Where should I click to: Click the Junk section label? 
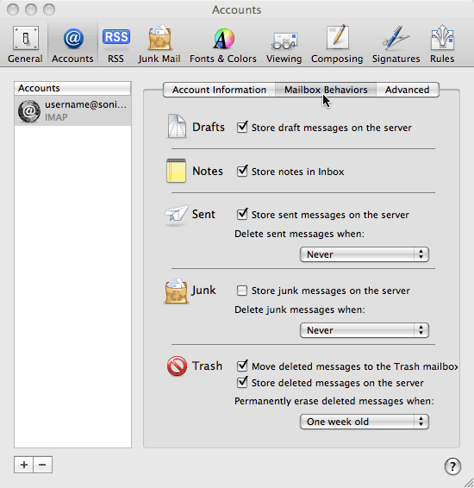pyautogui.click(x=203, y=291)
